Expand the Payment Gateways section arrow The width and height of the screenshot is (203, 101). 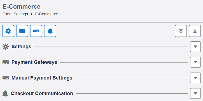click(x=195, y=62)
